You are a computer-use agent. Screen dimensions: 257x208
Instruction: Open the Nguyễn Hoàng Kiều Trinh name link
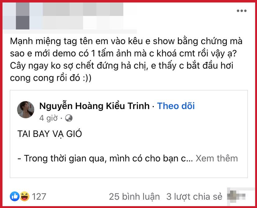pos(94,106)
